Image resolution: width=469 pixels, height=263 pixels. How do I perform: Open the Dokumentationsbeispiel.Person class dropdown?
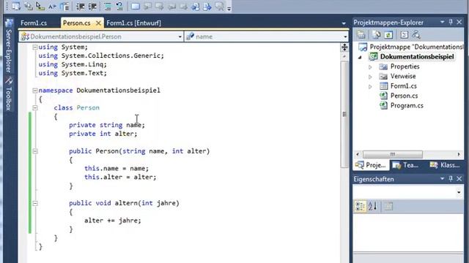pos(180,37)
